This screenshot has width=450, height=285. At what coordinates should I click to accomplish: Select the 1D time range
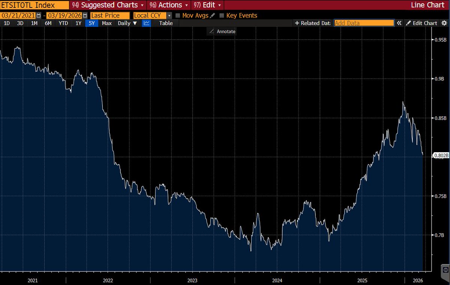(7, 23)
